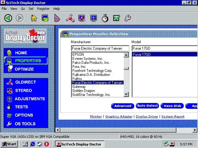198x148 pixels.
Task: Click SciTech Display Doctor taskbar button
Action: [80, 144]
